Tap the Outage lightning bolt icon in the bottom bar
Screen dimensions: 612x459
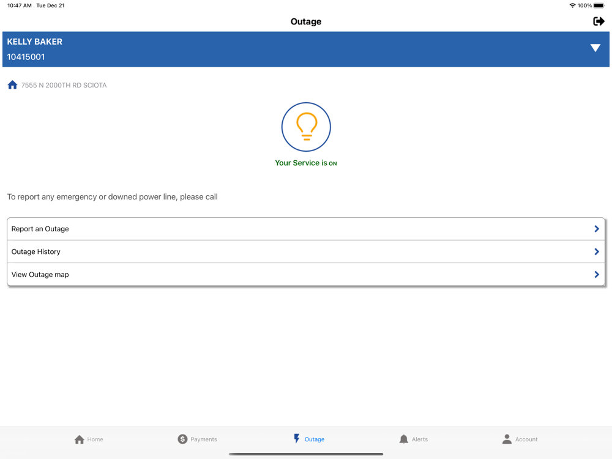coord(297,438)
